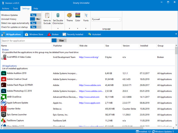
Task: Toggle Detect new apps automatically switch
Action: 36,23
